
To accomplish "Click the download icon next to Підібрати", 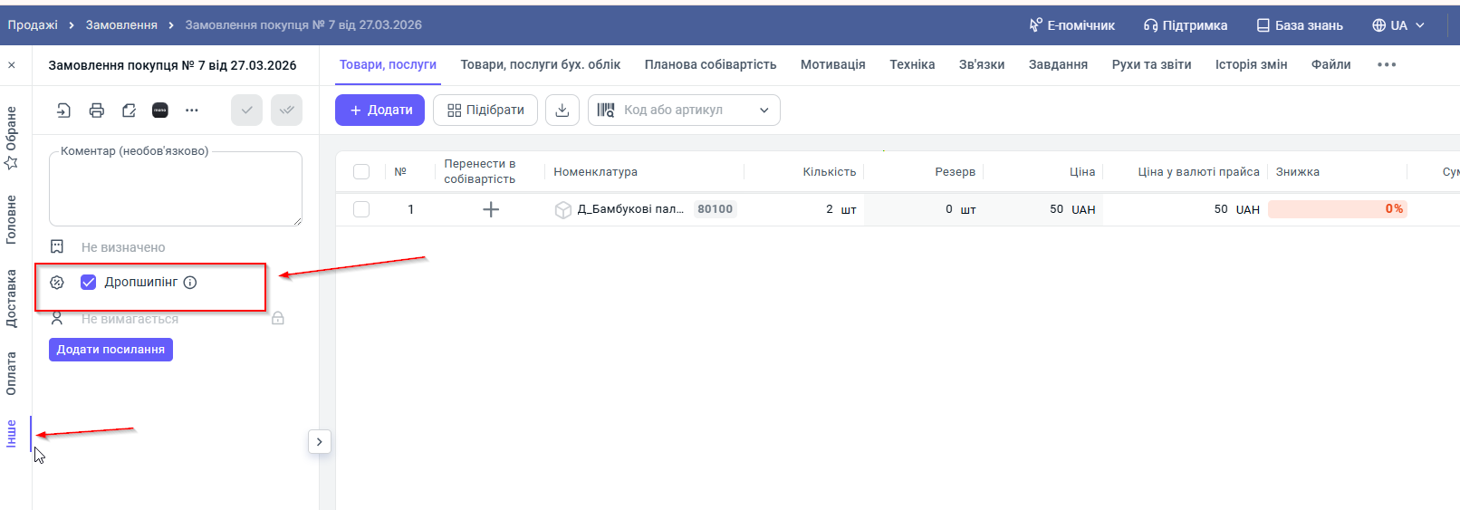I will point(562,110).
